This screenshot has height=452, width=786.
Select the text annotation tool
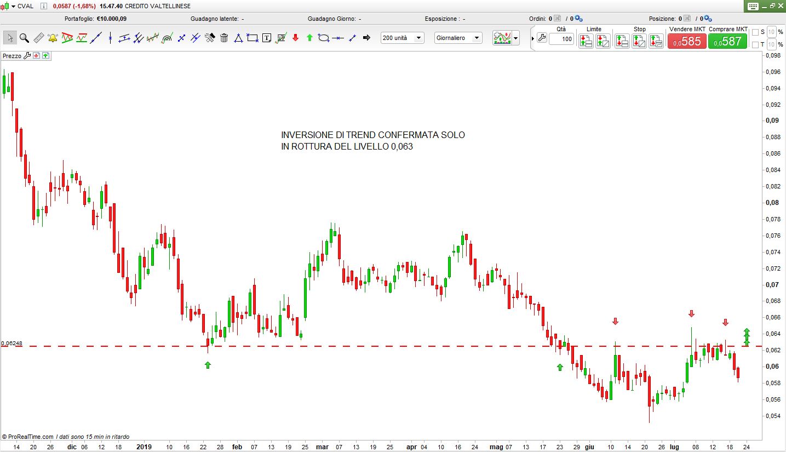[267, 38]
